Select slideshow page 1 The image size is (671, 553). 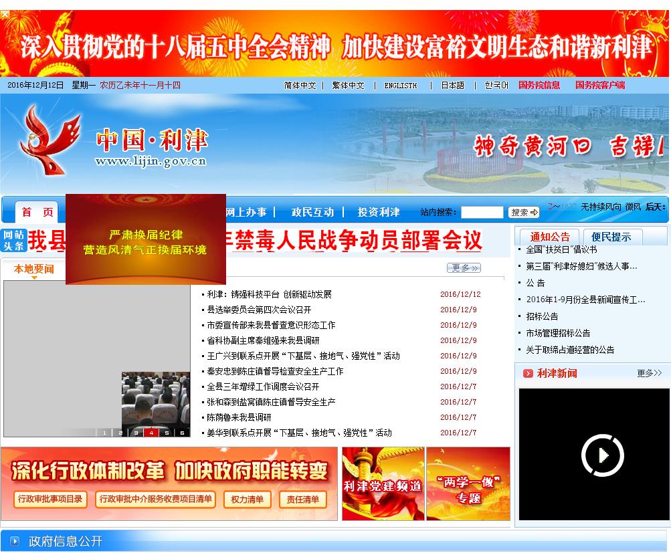click(x=104, y=433)
